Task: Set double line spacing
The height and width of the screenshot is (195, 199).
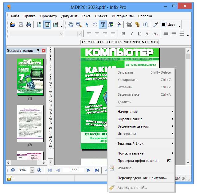Action: (x=182, y=34)
